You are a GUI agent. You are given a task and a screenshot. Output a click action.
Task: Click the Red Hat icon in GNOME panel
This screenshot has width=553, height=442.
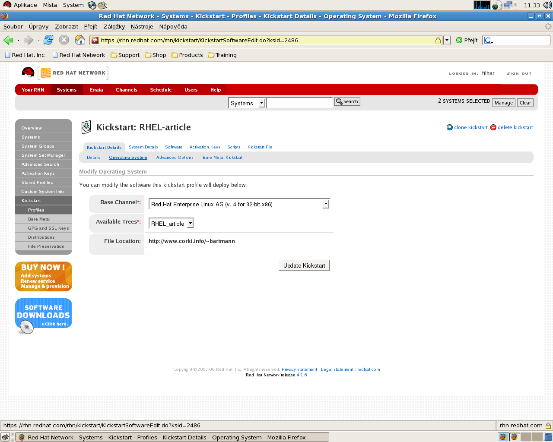click(7, 5)
